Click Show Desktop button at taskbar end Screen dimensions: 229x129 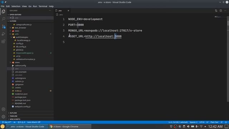click(226, 126)
